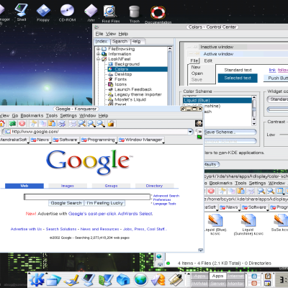Open mail envelope application in the panel
Image resolution: width=288 pixels, height=288 pixels.
coord(158,280)
